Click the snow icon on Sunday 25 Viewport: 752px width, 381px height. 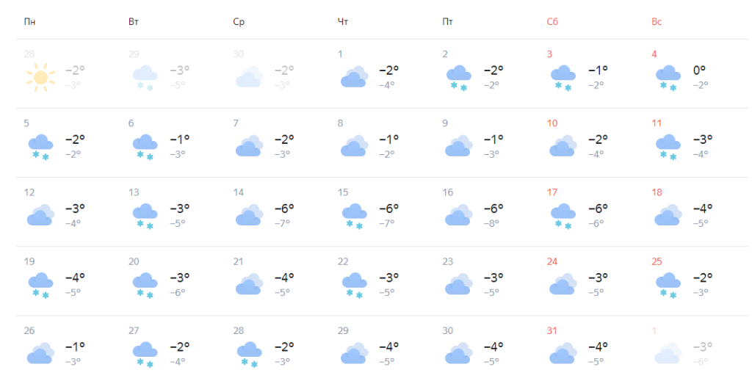point(668,284)
